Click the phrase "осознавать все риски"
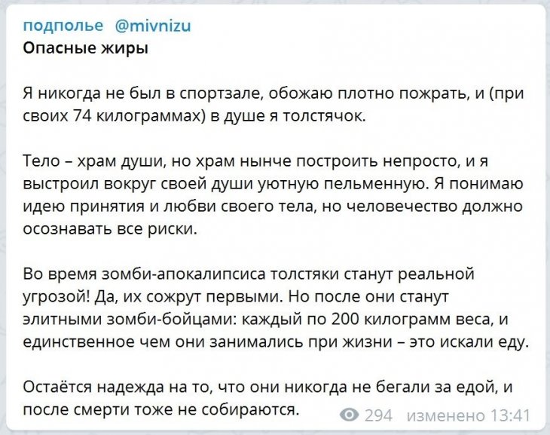Viewport: 550px width, 435px height. click(x=110, y=229)
